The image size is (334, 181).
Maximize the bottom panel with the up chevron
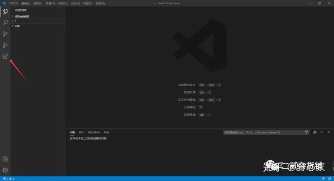coord(321,132)
